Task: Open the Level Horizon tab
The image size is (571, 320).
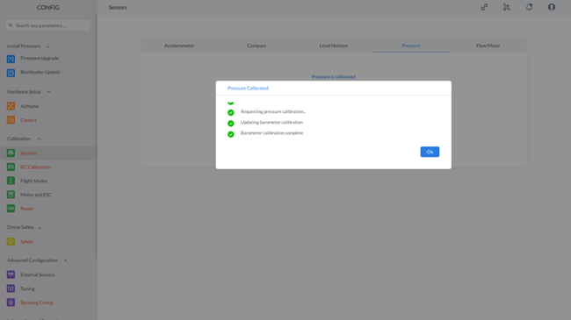Action: pyautogui.click(x=334, y=46)
